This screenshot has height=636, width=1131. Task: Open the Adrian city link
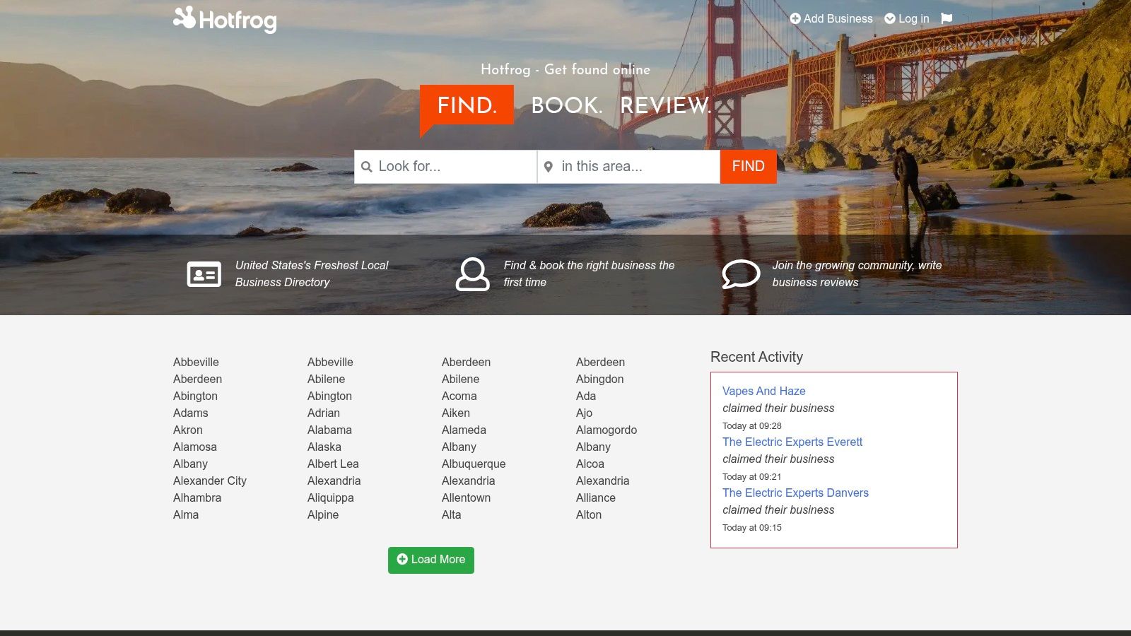(324, 413)
